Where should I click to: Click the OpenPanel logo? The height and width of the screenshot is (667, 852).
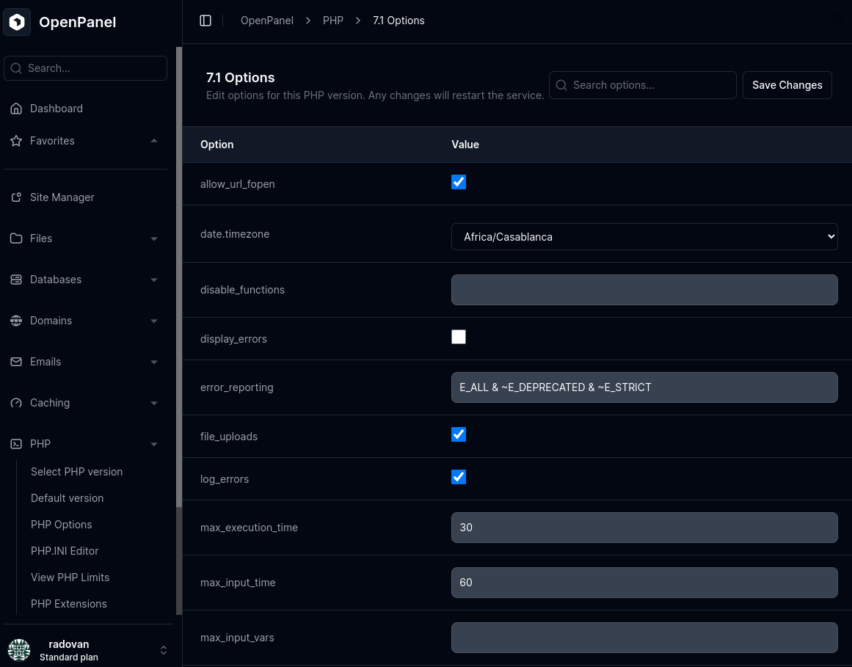pyautogui.click(x=17, y=22)
